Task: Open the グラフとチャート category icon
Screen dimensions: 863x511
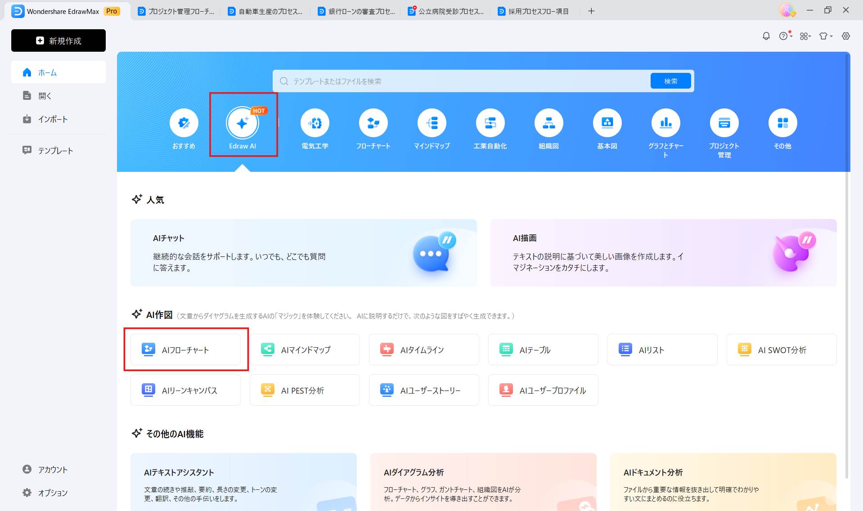Action: (666, 123)
